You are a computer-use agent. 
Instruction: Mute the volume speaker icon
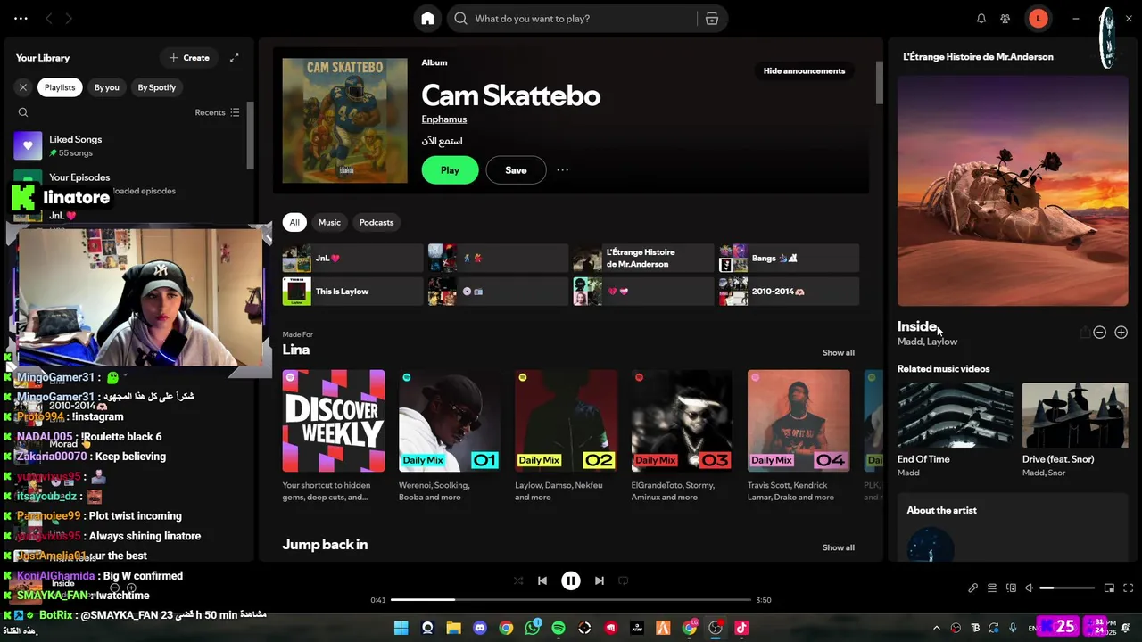click(1029, 588)
